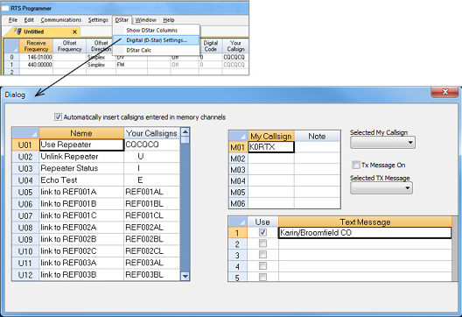This screenshot has height=317, width=462.
Task: Open the File menu
Action: coord(12,20)
